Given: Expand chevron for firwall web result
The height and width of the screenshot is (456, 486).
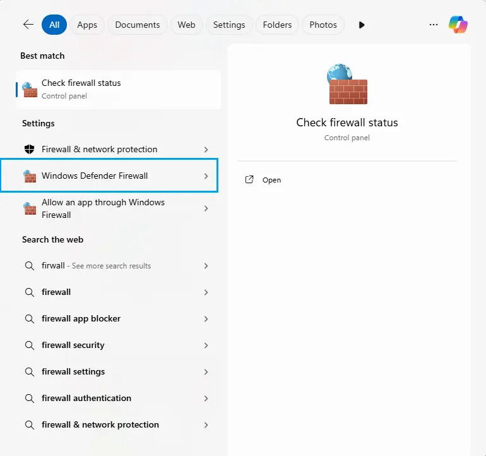Looking at the screenshot, I should tap(206, 266).
